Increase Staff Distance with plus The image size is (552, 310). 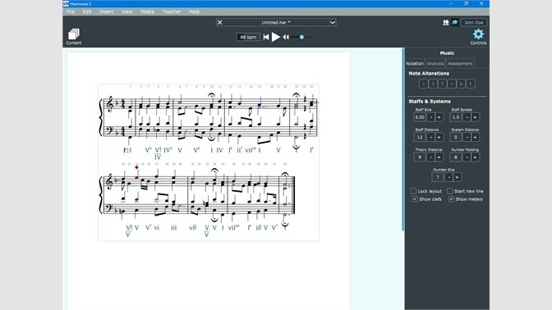tap(439, 138)
